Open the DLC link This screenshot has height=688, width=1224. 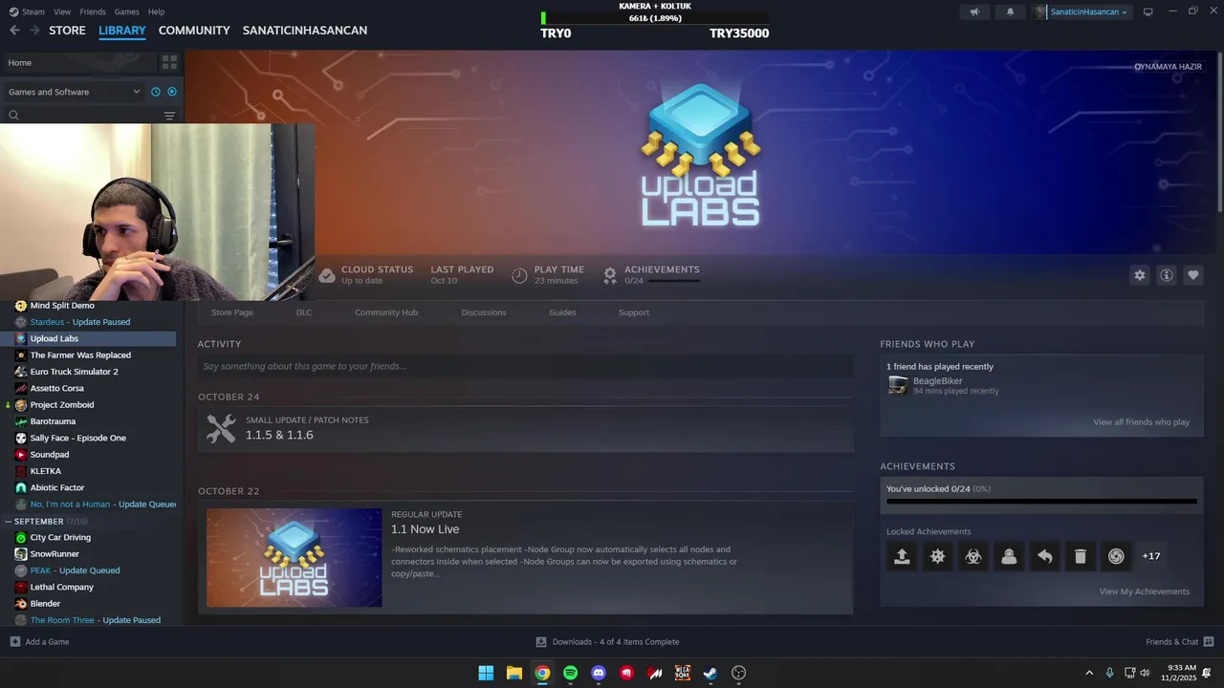tap(304, 312)
